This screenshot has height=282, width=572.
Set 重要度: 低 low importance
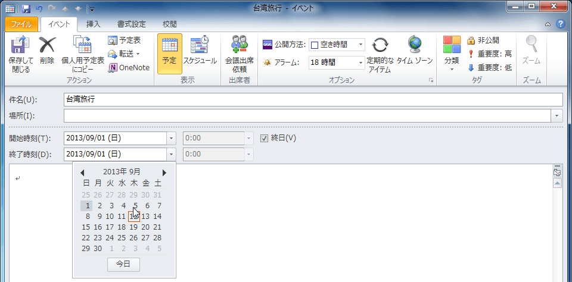(490, 68)
